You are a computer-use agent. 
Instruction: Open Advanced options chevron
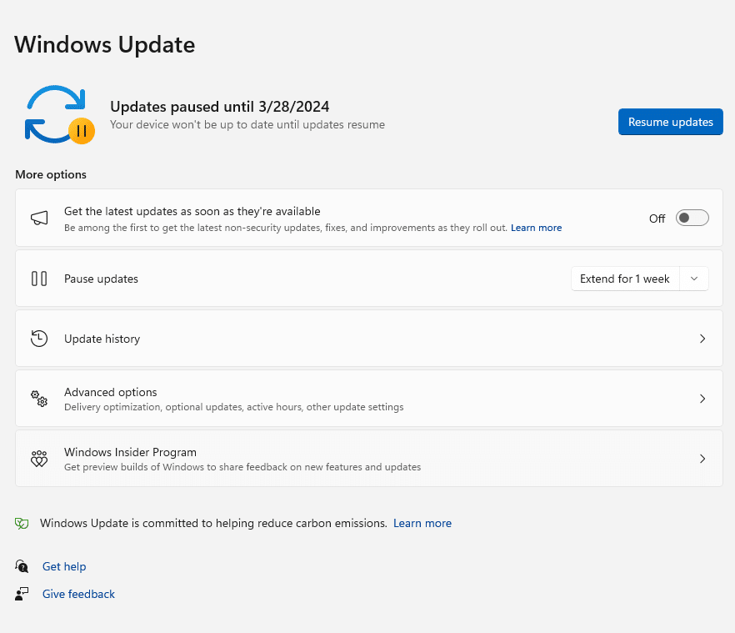[702, 399]
